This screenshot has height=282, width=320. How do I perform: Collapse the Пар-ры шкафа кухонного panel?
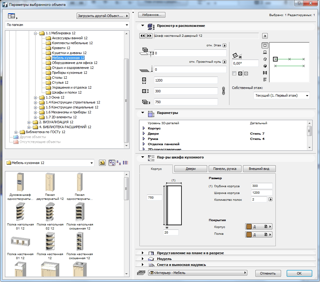143,157
